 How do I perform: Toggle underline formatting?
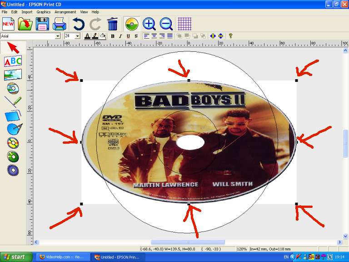(x=128, y=36)
